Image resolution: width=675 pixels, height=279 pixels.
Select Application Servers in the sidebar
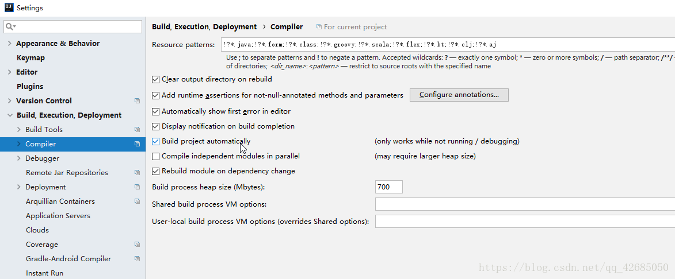58,216
